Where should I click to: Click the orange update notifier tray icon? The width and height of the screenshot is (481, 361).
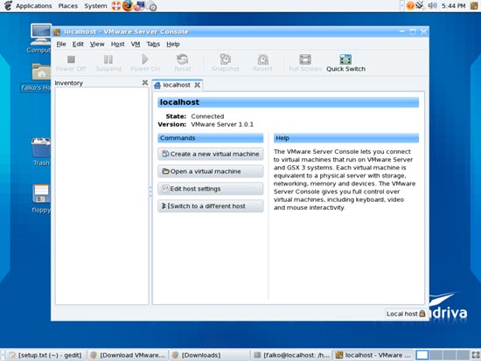[x=410, y=5]
